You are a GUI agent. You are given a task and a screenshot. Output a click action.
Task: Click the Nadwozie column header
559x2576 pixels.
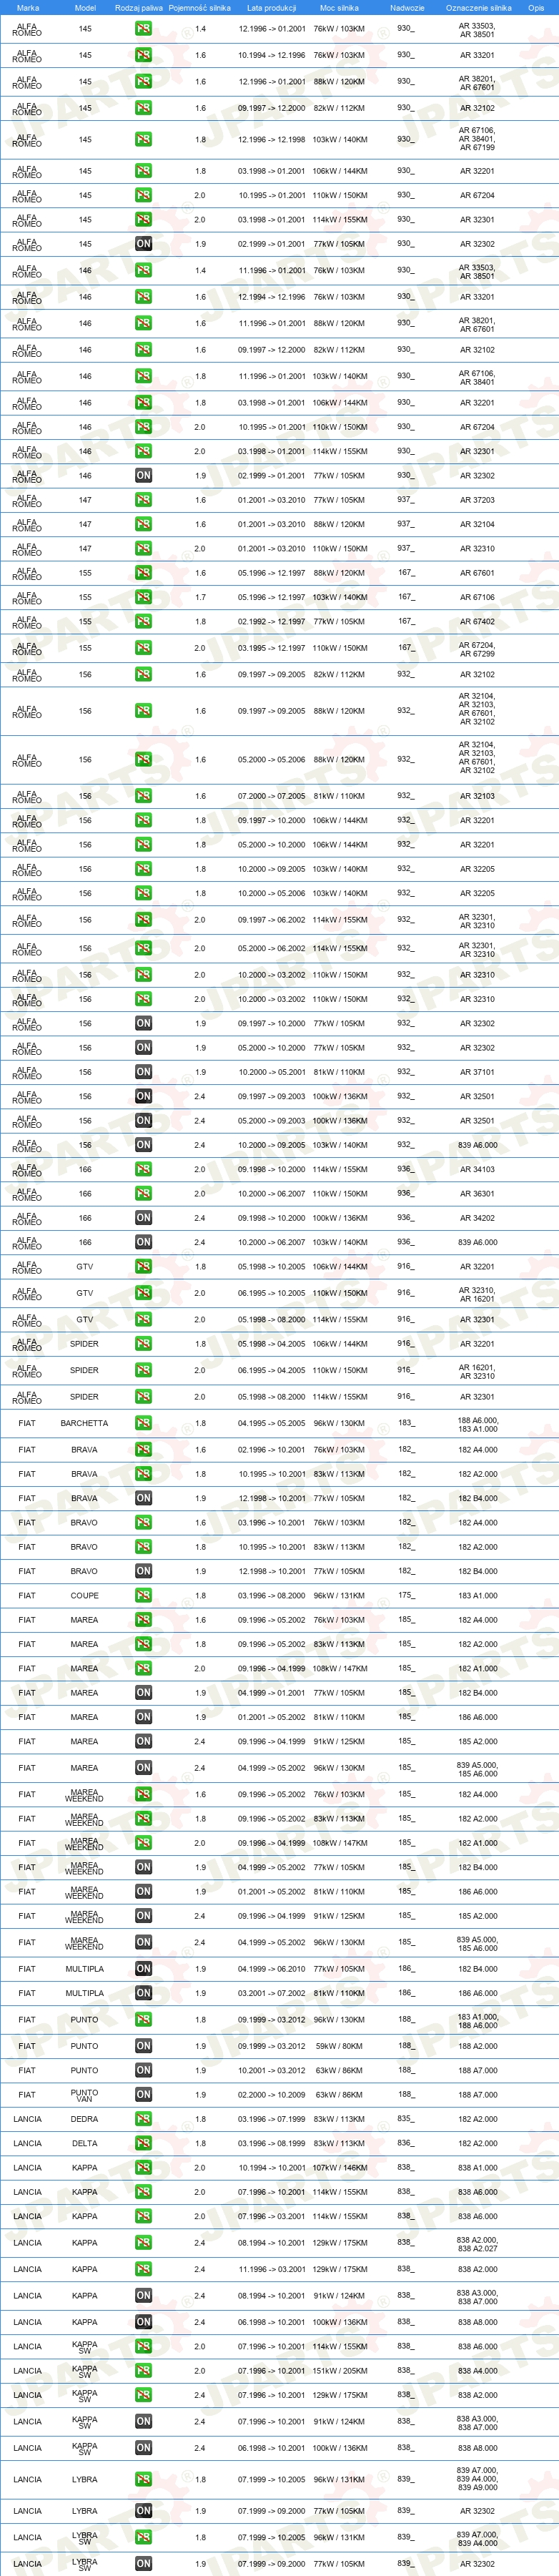point(407,8)
